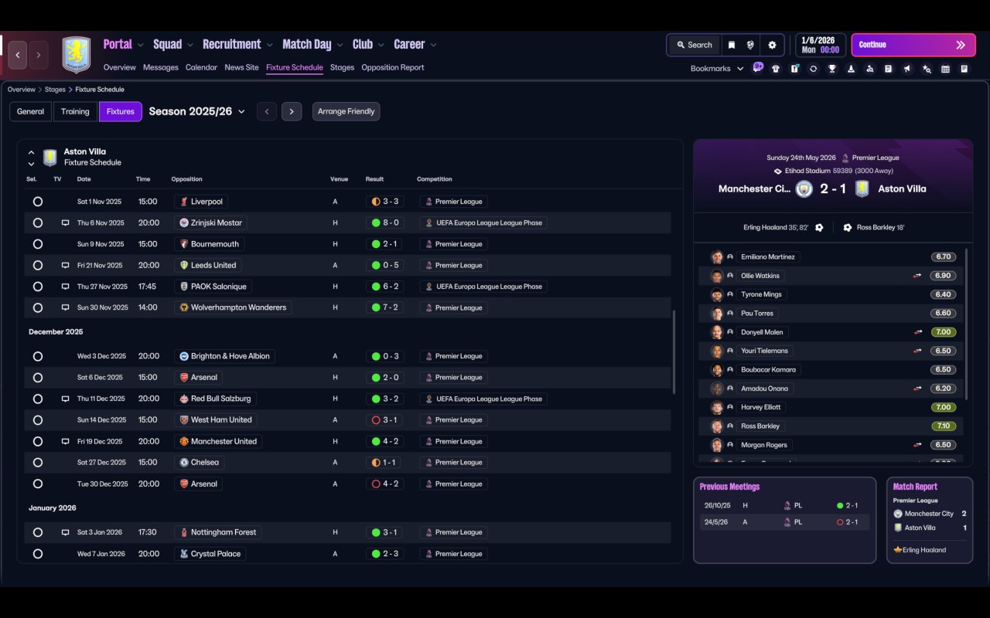Click the Search button
990x618 pixels.
694,45
